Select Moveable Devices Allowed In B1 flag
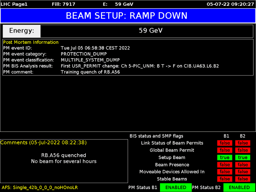Screen dimensions: 256x192 (x=225, y=172)
